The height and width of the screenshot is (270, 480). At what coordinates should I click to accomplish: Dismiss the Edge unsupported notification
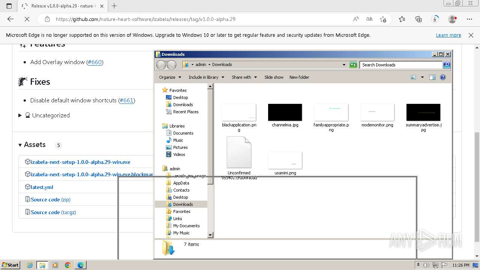pos(471,35)
